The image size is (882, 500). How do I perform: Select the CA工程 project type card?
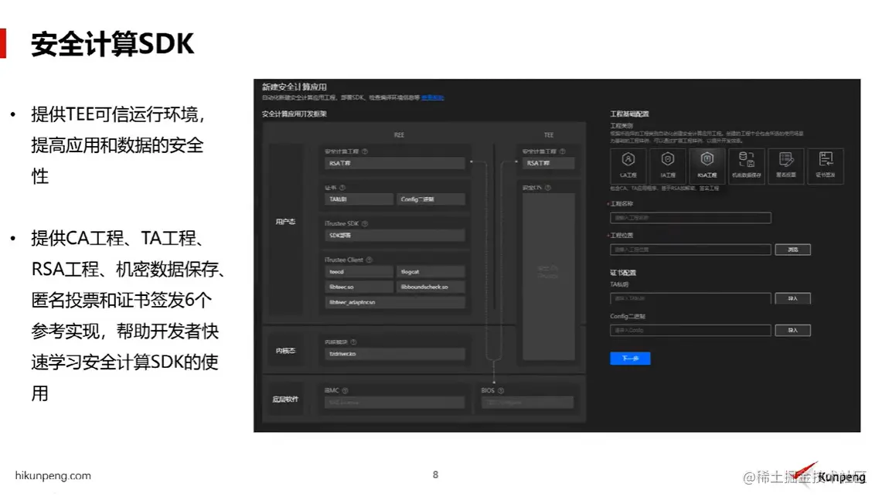628,165
